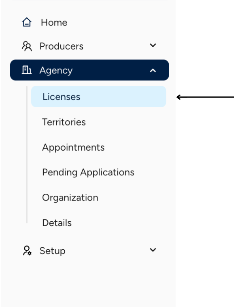Screen dimensions: 246x307
Task: Go to the Home page label
Action: (x=54, y=23)
